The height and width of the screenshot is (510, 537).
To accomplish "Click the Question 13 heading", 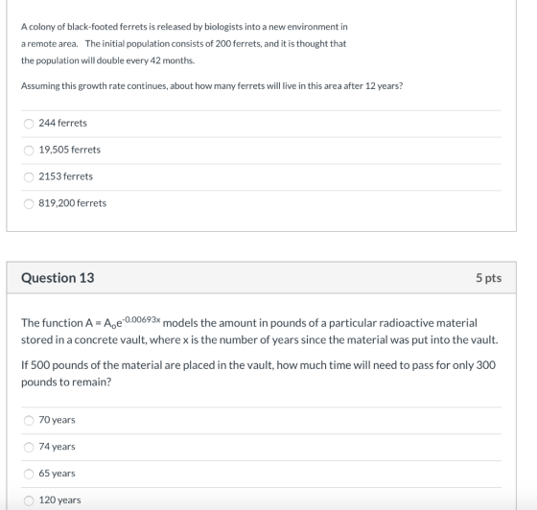I will pos(58,278).
